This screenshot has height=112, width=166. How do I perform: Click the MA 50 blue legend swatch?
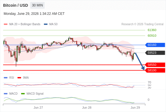pos(46,24)
